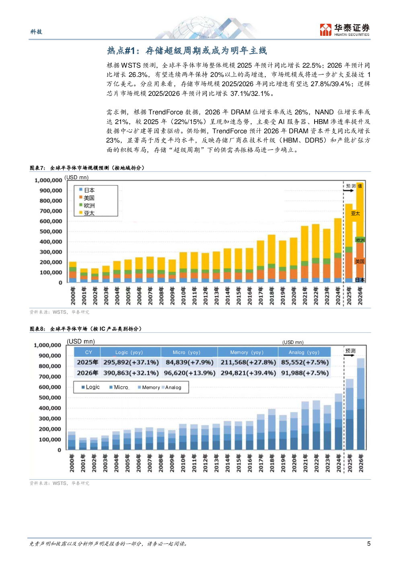Click the 2025年 row label in the table

click(x=87, y=362)
